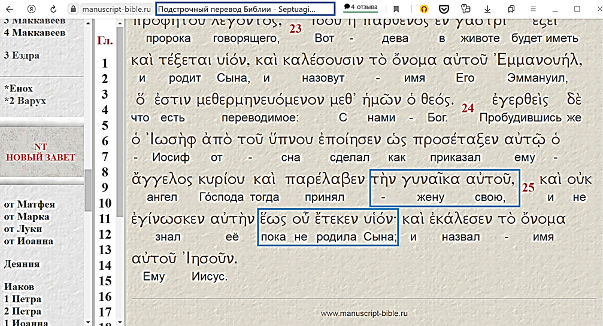This screenshot has height=326, width=603.
Task: Go to chapter 4
Action: click(x=105, y=110)
